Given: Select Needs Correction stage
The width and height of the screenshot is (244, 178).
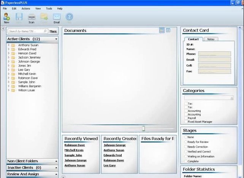Looking at the screenshot, I should [x=185, y=147].
